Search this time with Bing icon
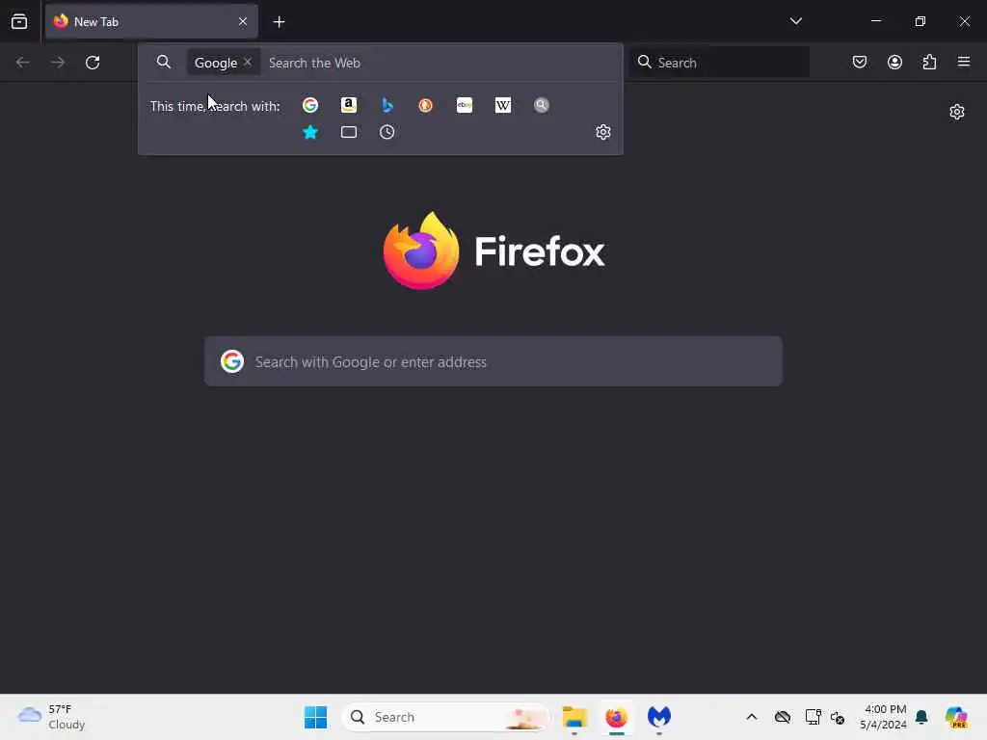The height and width of the screenshot is (740, 987). pos(387,105)
